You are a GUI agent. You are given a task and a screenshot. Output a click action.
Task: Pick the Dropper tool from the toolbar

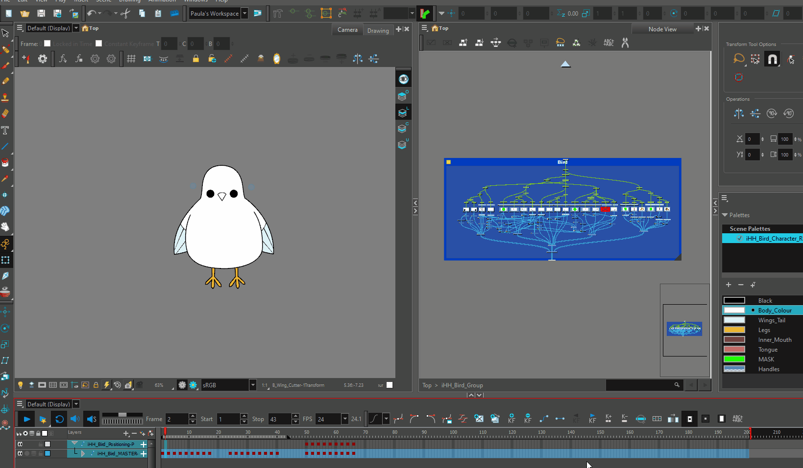6,178
